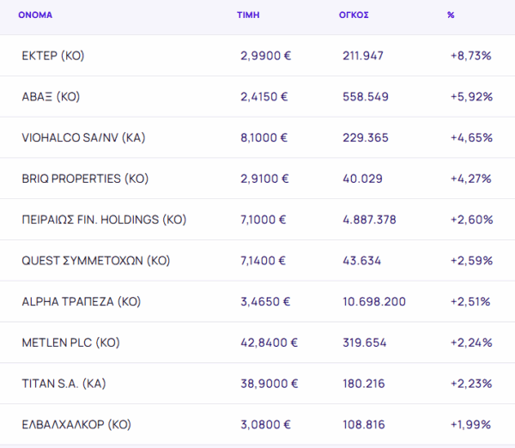Click the TITAN S.A. (KA) name
Viewport: 515px width, 448px height.
click(64, 384)
